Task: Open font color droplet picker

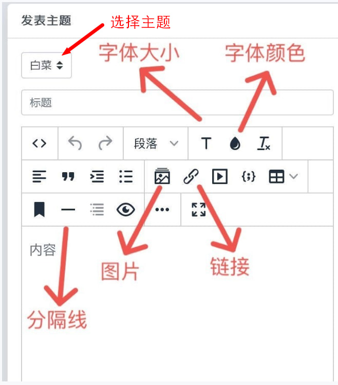Action: tap(235, 143)
